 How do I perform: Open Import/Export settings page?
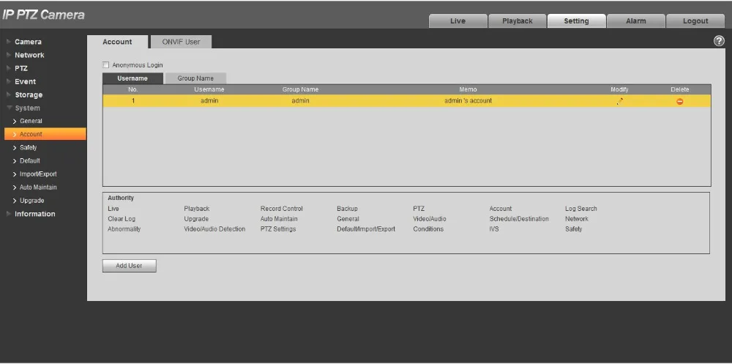pyautogui.click(x=38, y=174)
